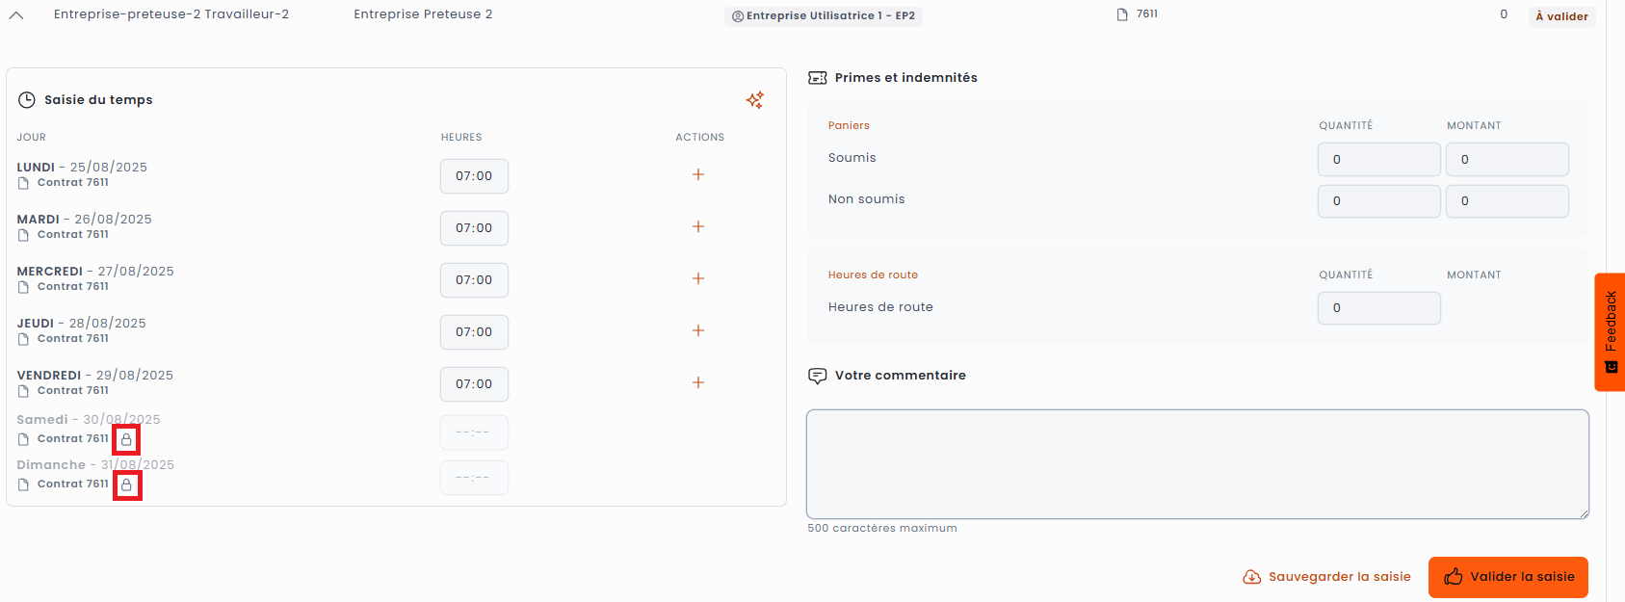
Task: Click 'Contrat 7611' text under Vendredi
Action: tap(73, 391)
